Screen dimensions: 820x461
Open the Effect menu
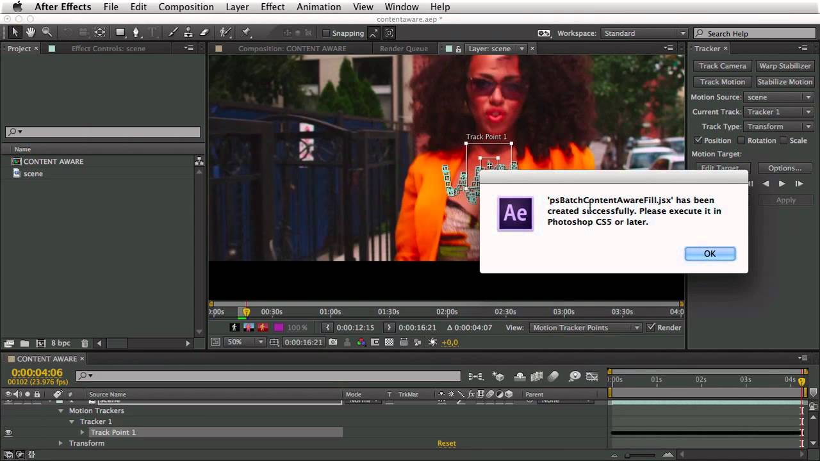(272, 7)
